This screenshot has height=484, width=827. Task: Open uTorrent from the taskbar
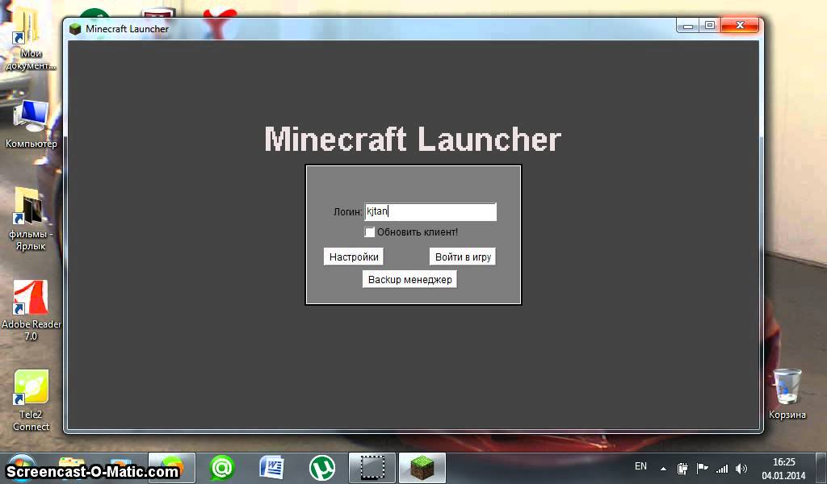click(321, 468)
